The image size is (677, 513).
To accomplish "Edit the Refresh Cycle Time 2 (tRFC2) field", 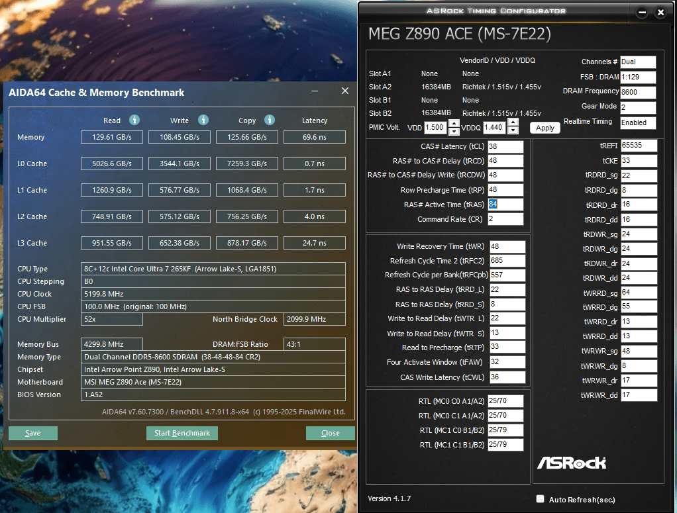I will pyautogui.click(x=507, y=261).
